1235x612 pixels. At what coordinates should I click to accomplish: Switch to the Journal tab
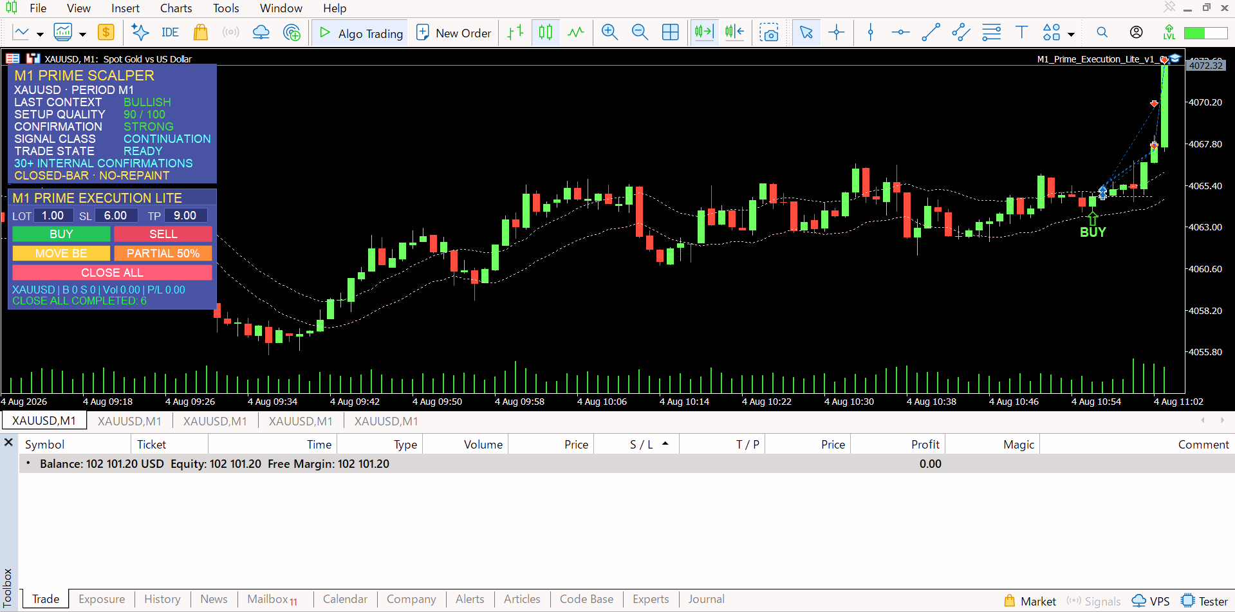click(x=706, y=599)
